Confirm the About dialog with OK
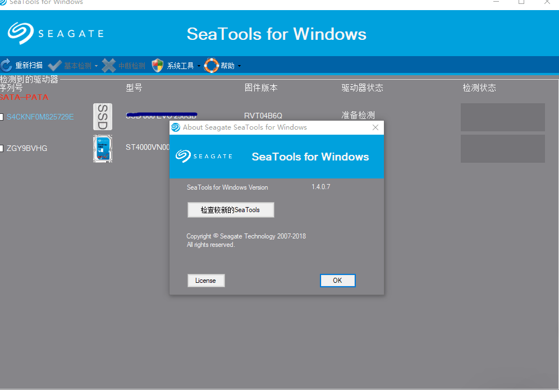This screenshot has width=559, height=390. [337, 280]
